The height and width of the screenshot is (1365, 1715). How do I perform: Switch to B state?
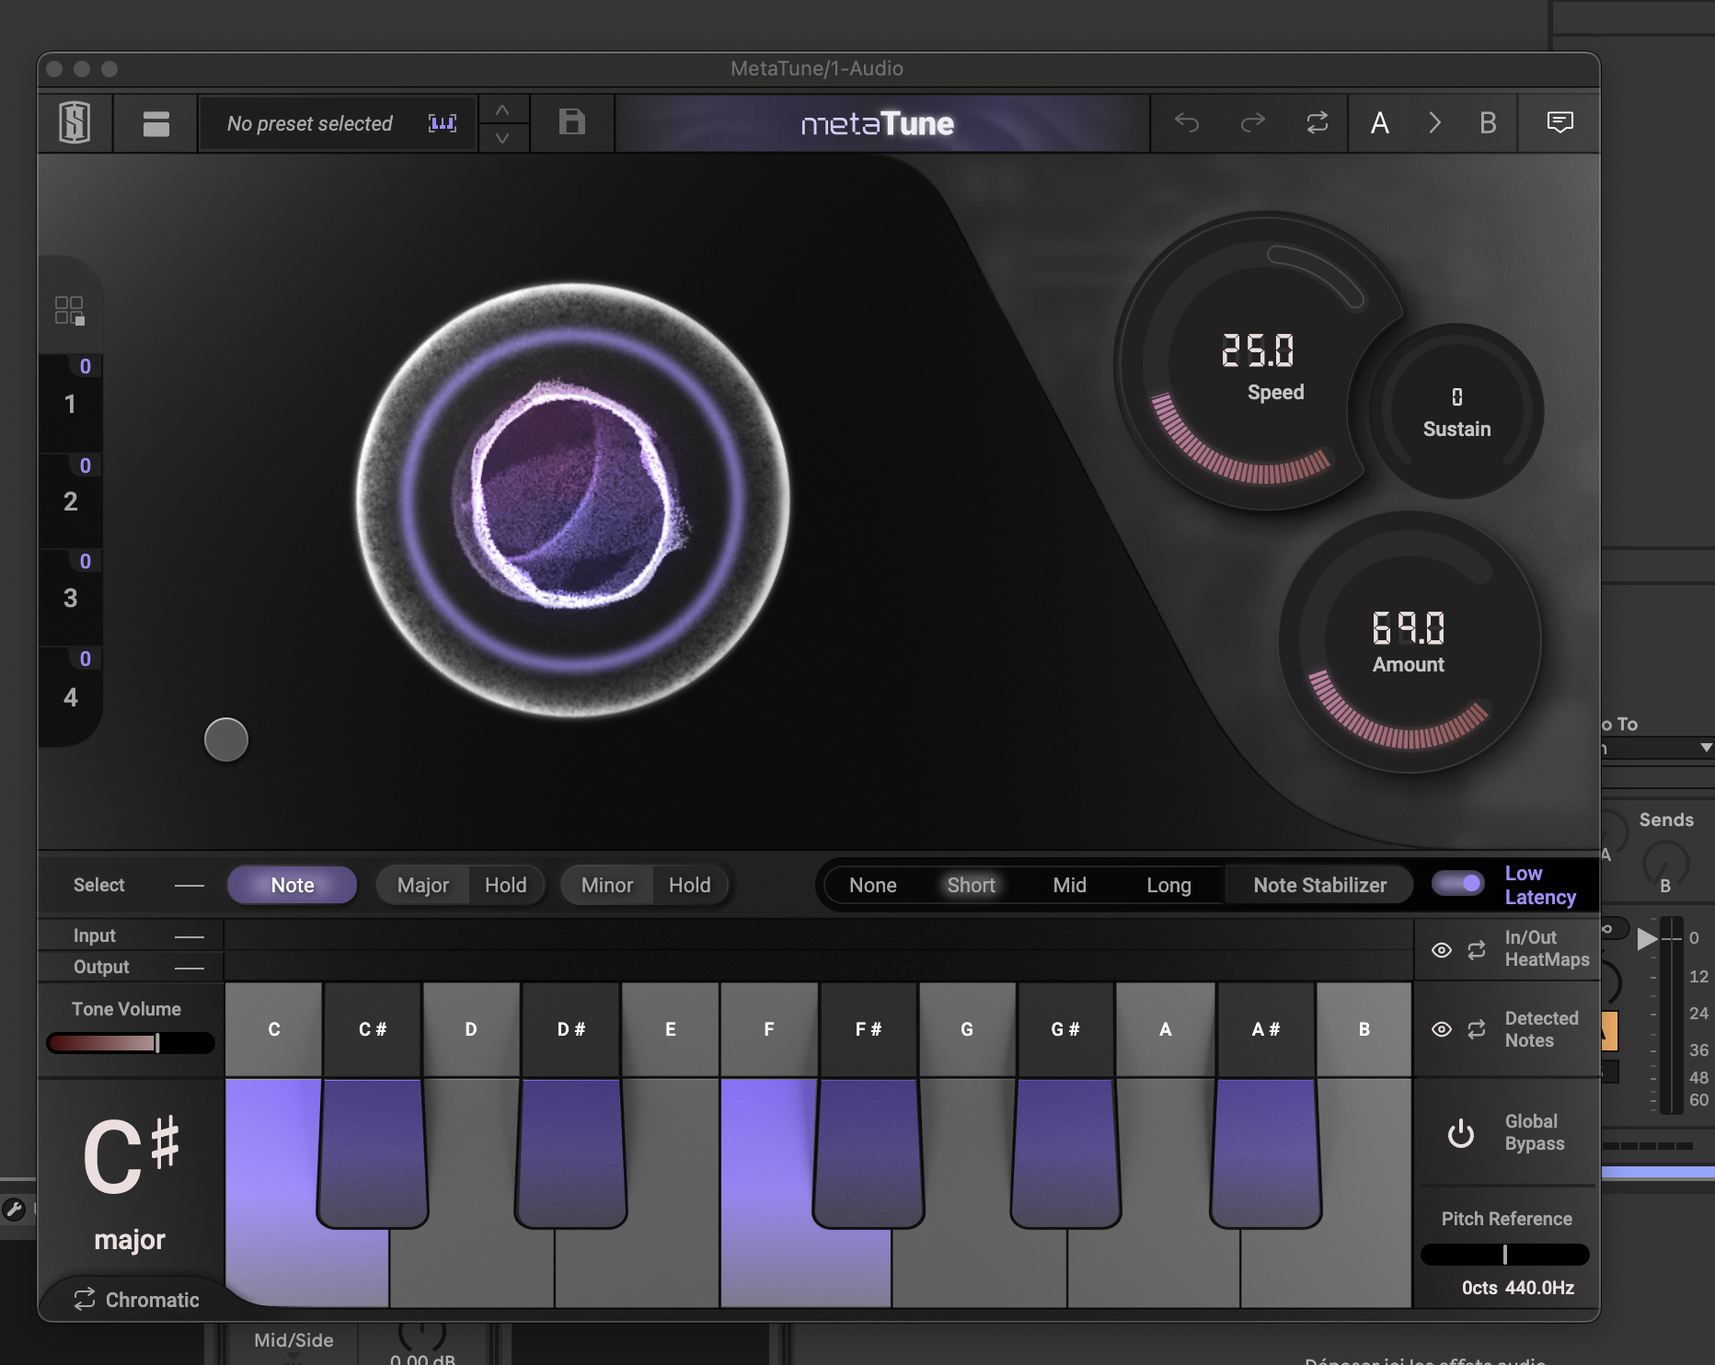pos(1488,123)
